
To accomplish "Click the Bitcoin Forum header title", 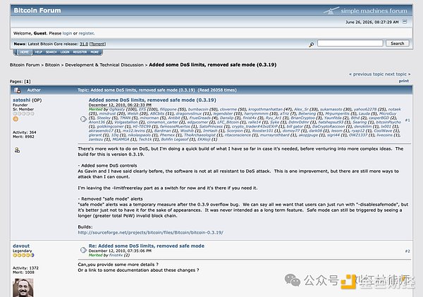I will click(x=37, y=11).
